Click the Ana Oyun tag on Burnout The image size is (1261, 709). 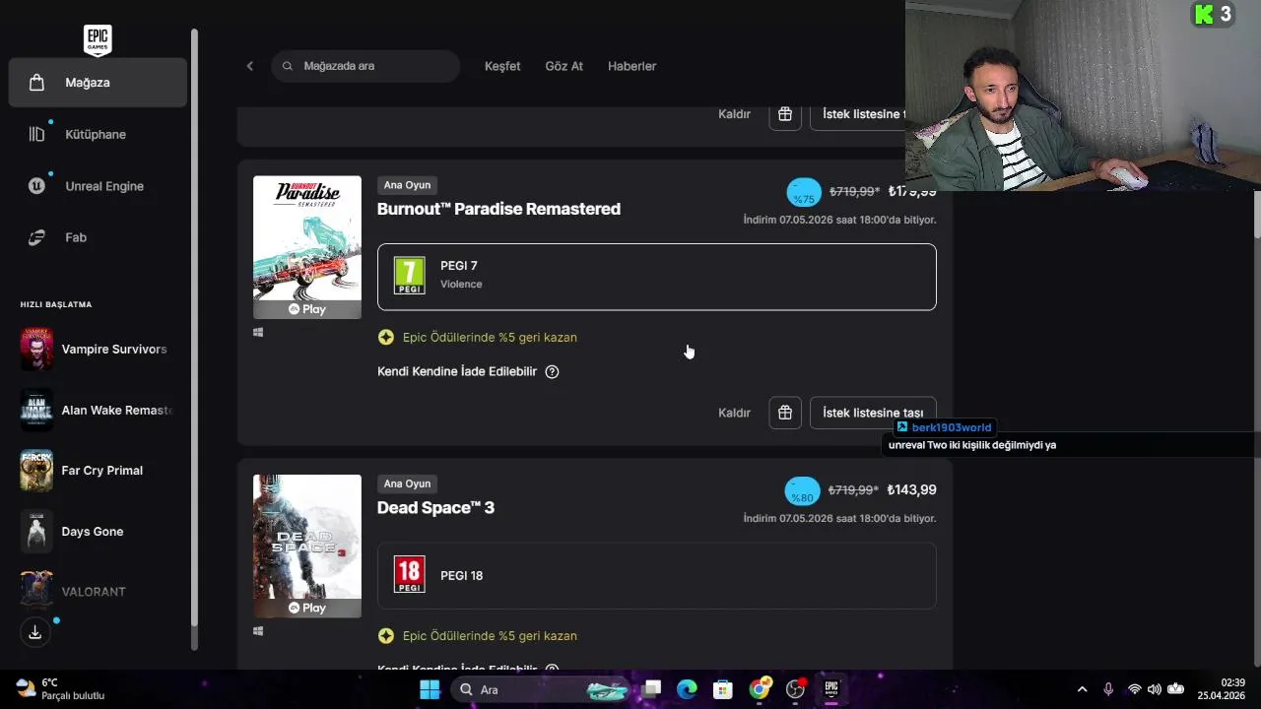pos(407,185)
